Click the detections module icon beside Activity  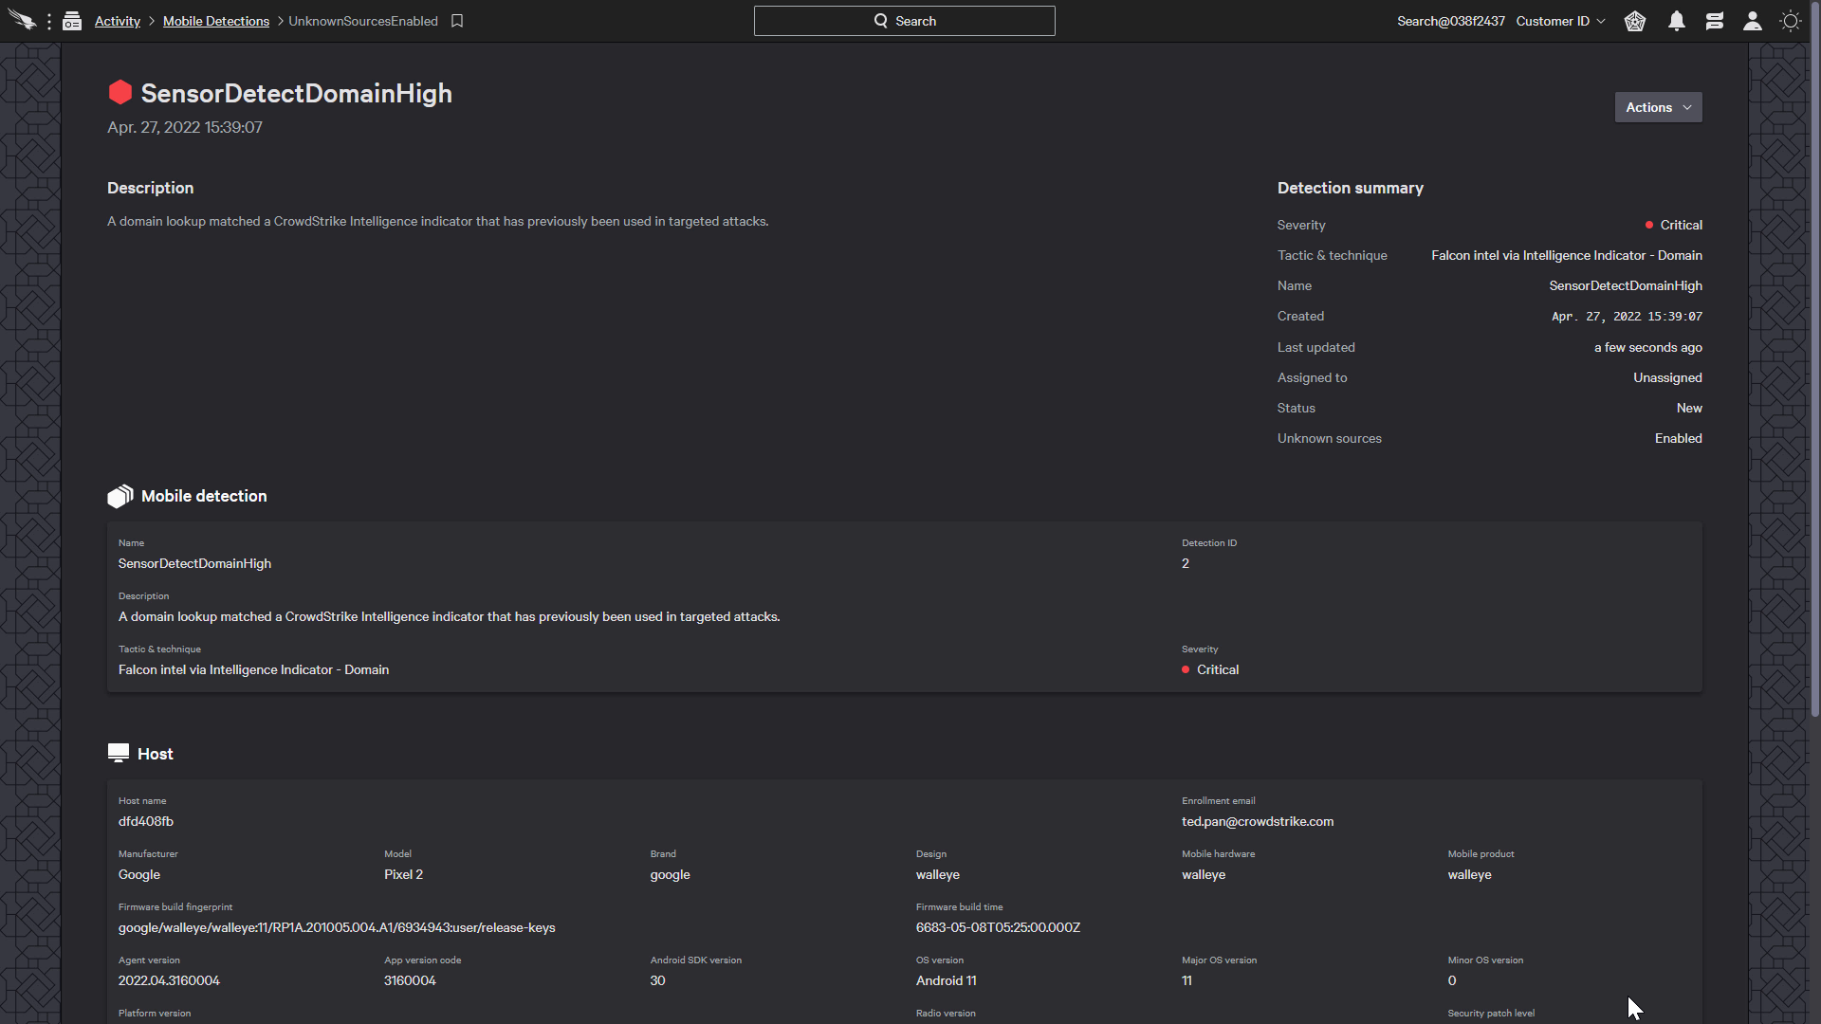coord(72,21)
